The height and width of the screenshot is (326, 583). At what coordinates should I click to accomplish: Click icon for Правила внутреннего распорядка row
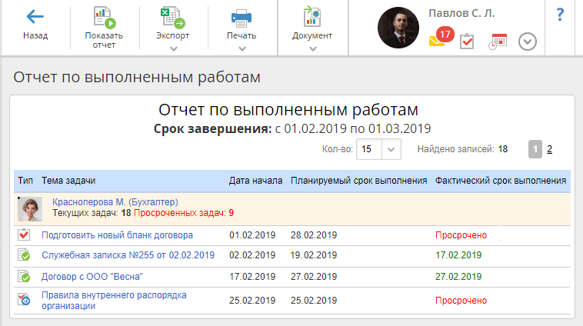(24, 299)
